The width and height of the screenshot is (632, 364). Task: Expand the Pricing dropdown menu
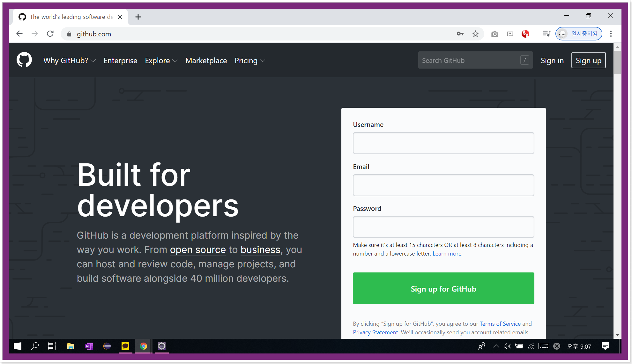249,61
